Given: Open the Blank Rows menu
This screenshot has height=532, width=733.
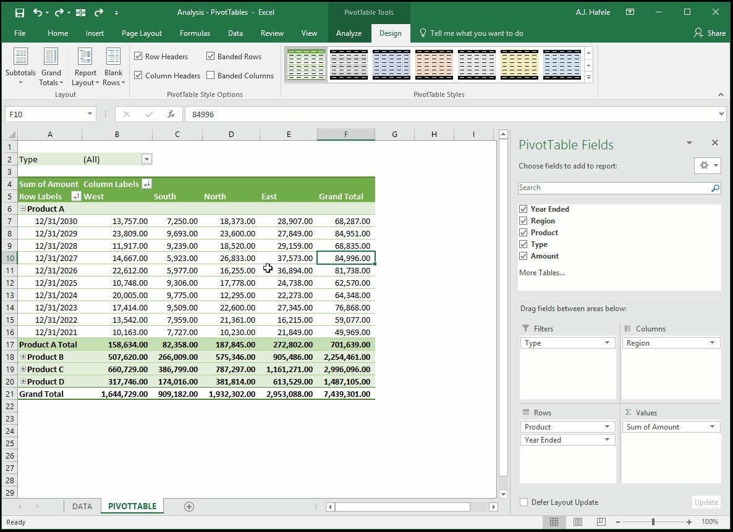Looking at the screenshot, I should pos(114,67).
